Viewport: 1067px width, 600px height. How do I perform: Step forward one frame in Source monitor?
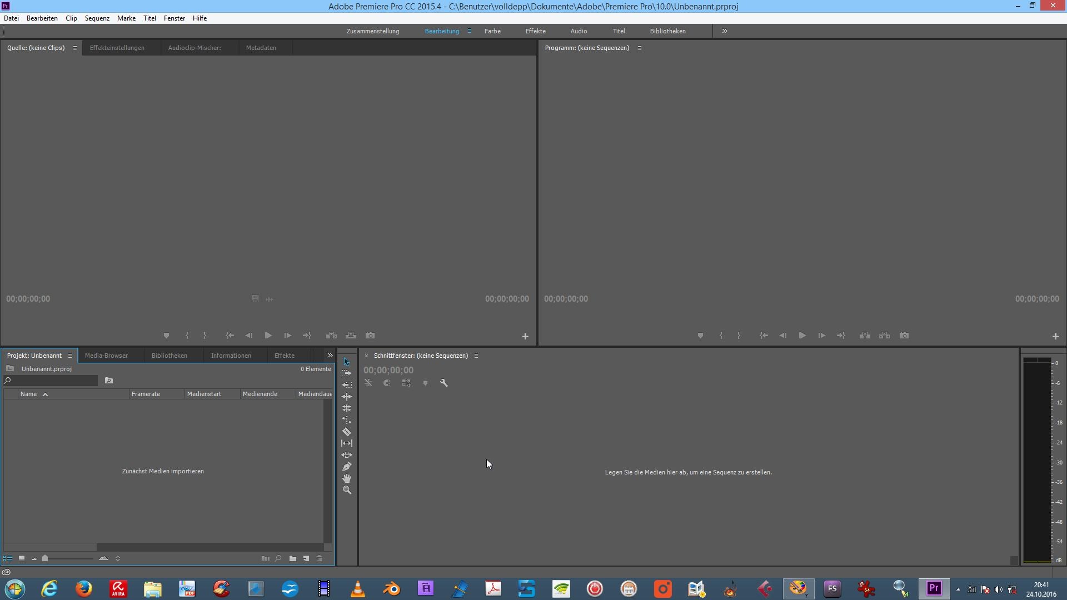[x=287, y=336]
